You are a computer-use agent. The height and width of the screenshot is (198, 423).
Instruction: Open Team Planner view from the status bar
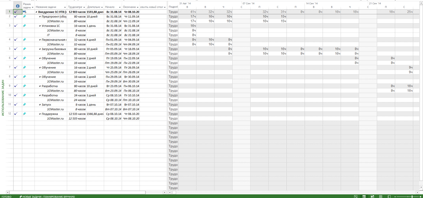[x=372, y=196]
